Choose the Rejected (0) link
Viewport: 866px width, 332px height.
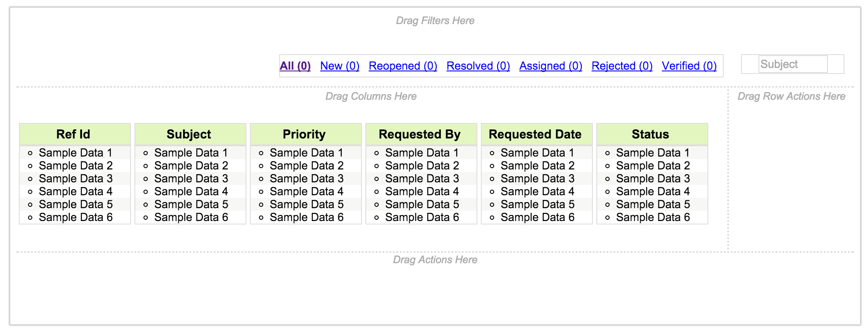pos(622,66)
